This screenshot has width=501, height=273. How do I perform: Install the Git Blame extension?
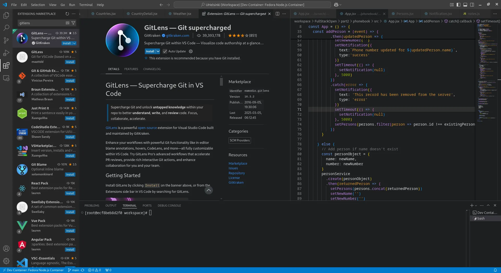pos(70,175)
